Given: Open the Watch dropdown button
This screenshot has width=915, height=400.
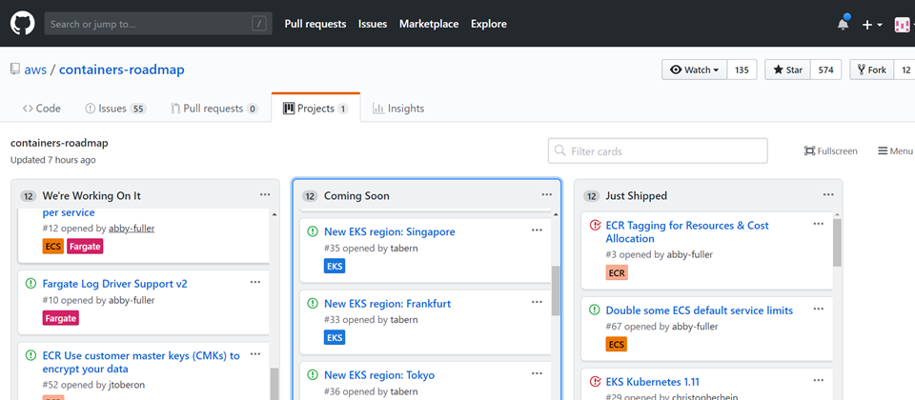Looking at the screenshot, I should [695, 70].
